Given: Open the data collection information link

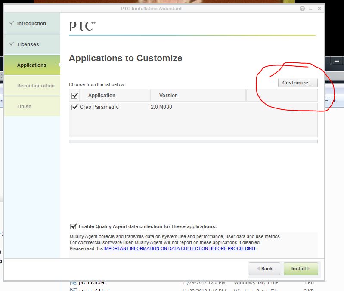Looking at the screenshot, I should [x=180, y=248].
